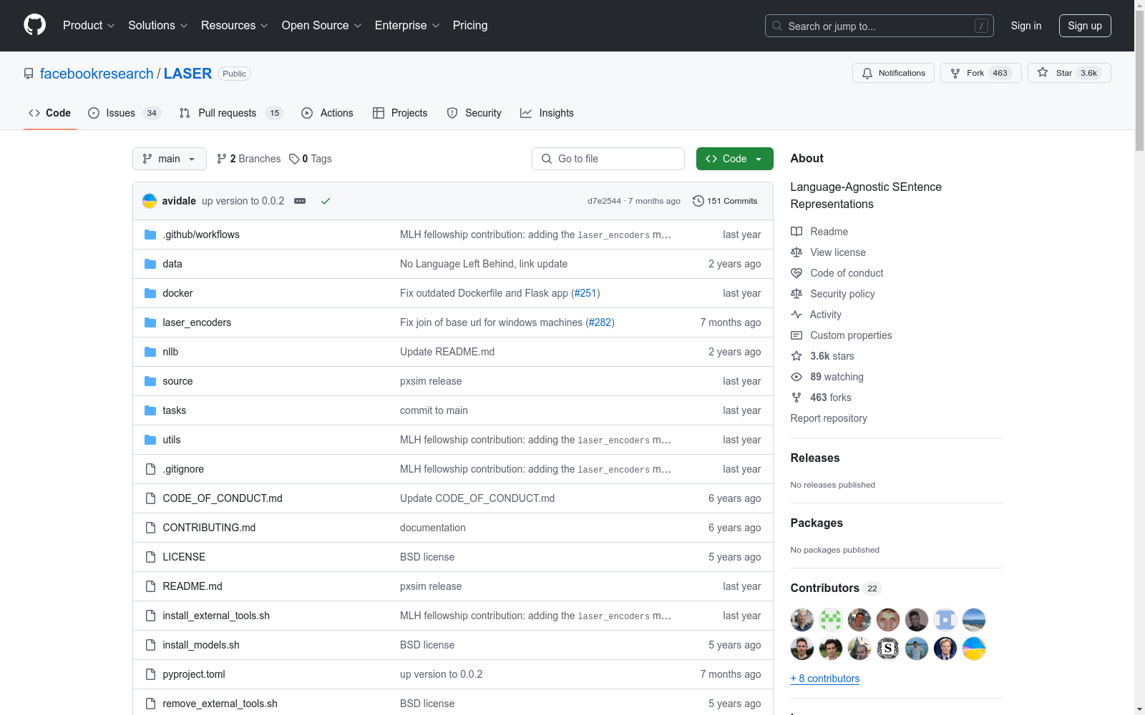Open the Security policy link
The width and height of the screenshot is (1145, 715).
(x=842, y=294)
